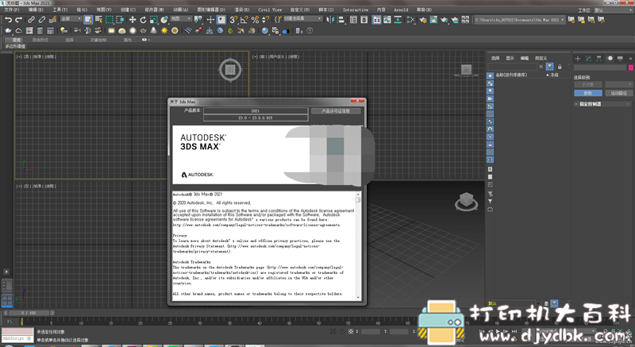The width and height of the screenshot is (635, 347).
Task: Toggle the Scene Explorer funnel filter button
Action: click(x=549, y=67)
